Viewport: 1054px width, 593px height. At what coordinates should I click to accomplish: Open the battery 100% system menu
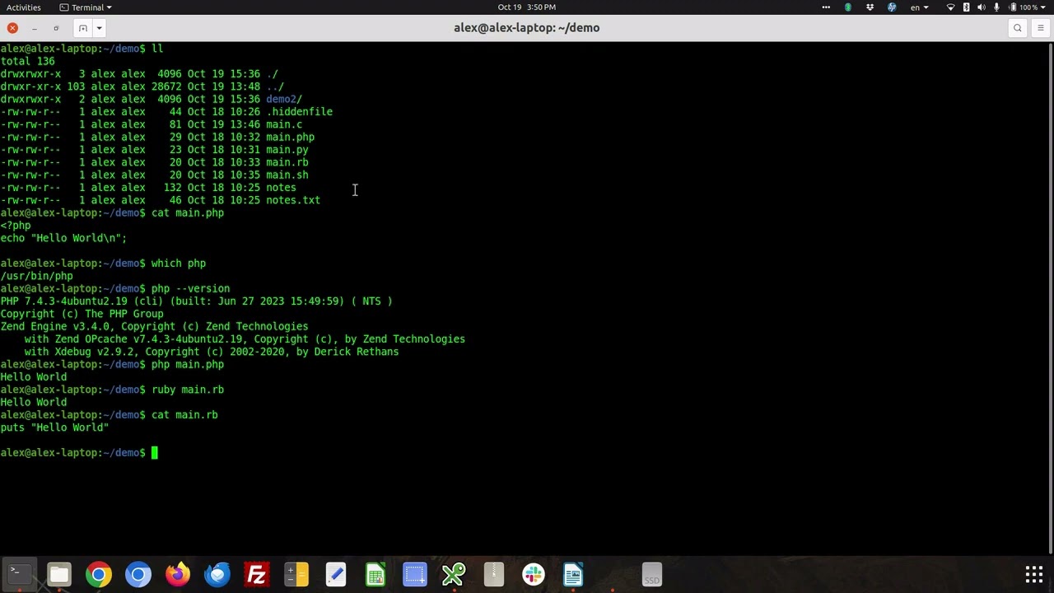pos(1029,7)
